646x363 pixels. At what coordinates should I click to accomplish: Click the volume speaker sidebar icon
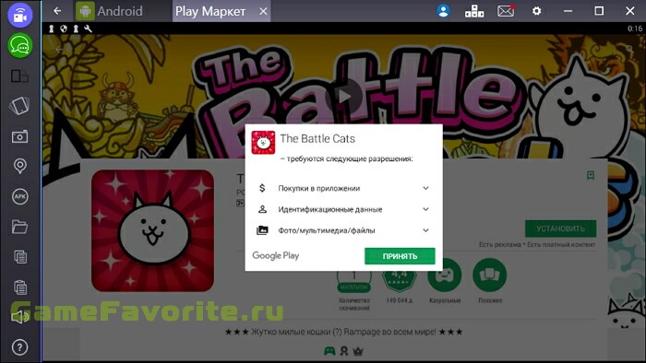19,317
